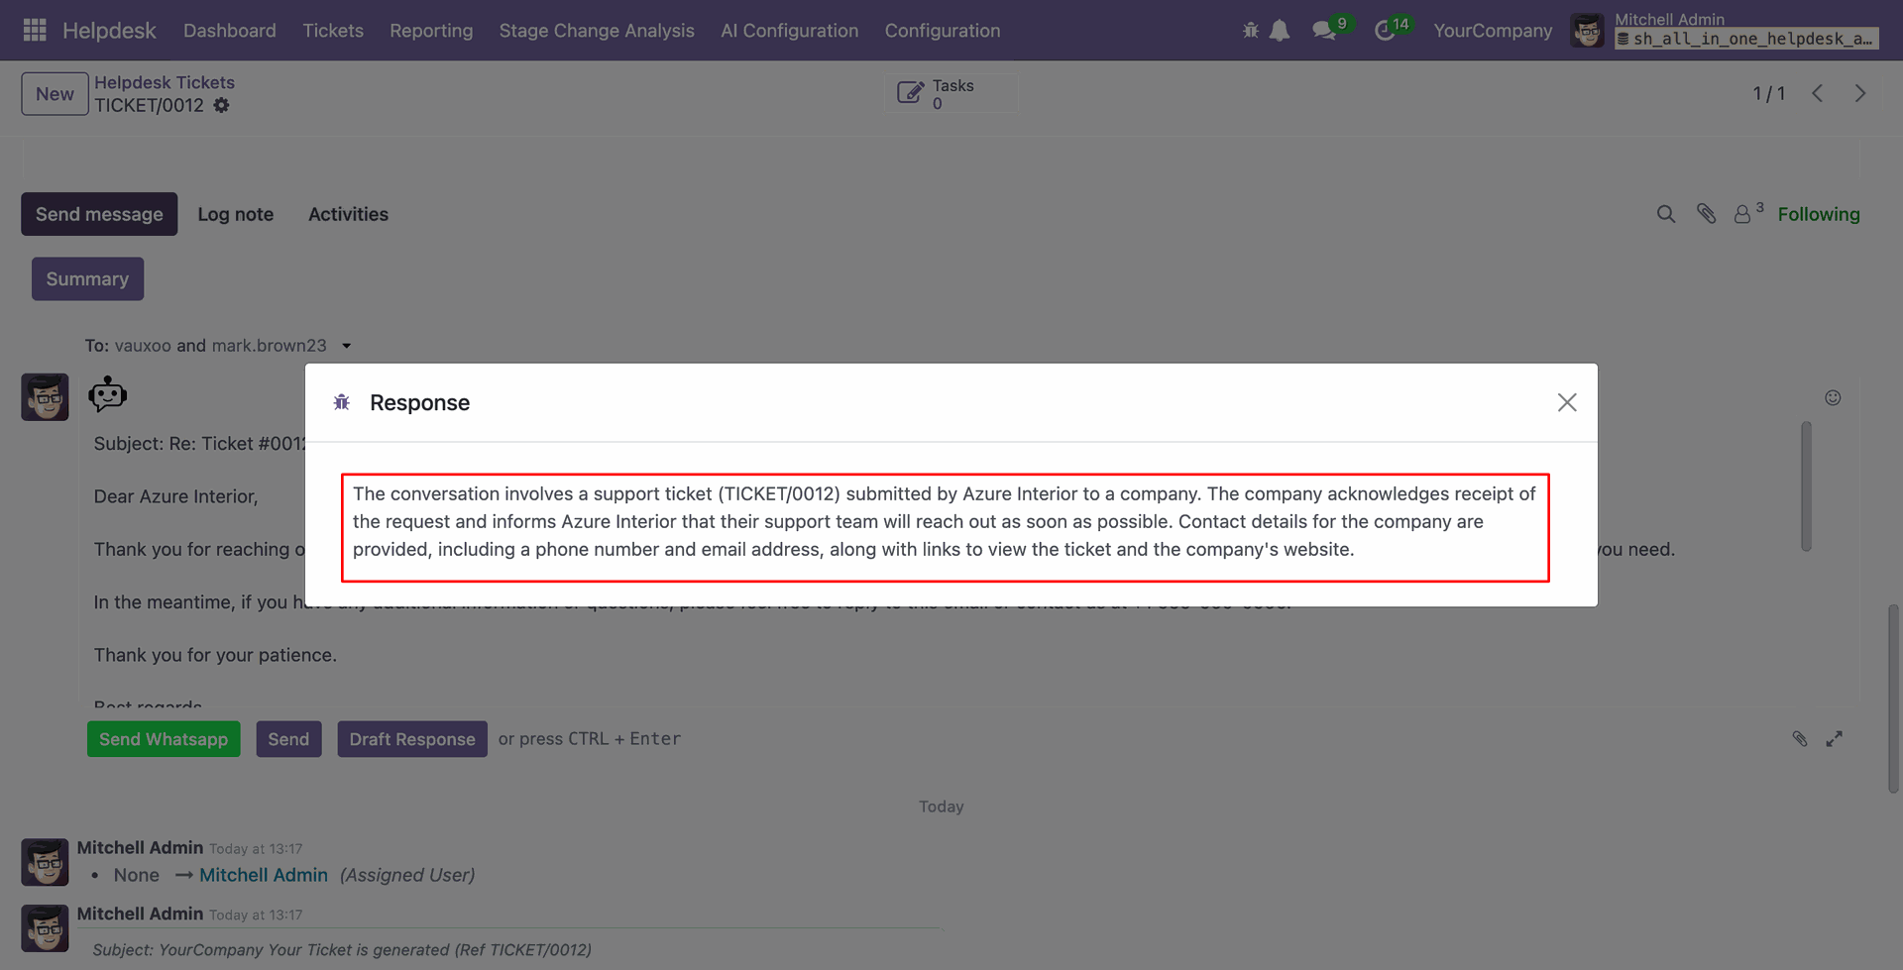Open the Tickets menu
The height and width of the screenshot is (970, 1903).
333,31
